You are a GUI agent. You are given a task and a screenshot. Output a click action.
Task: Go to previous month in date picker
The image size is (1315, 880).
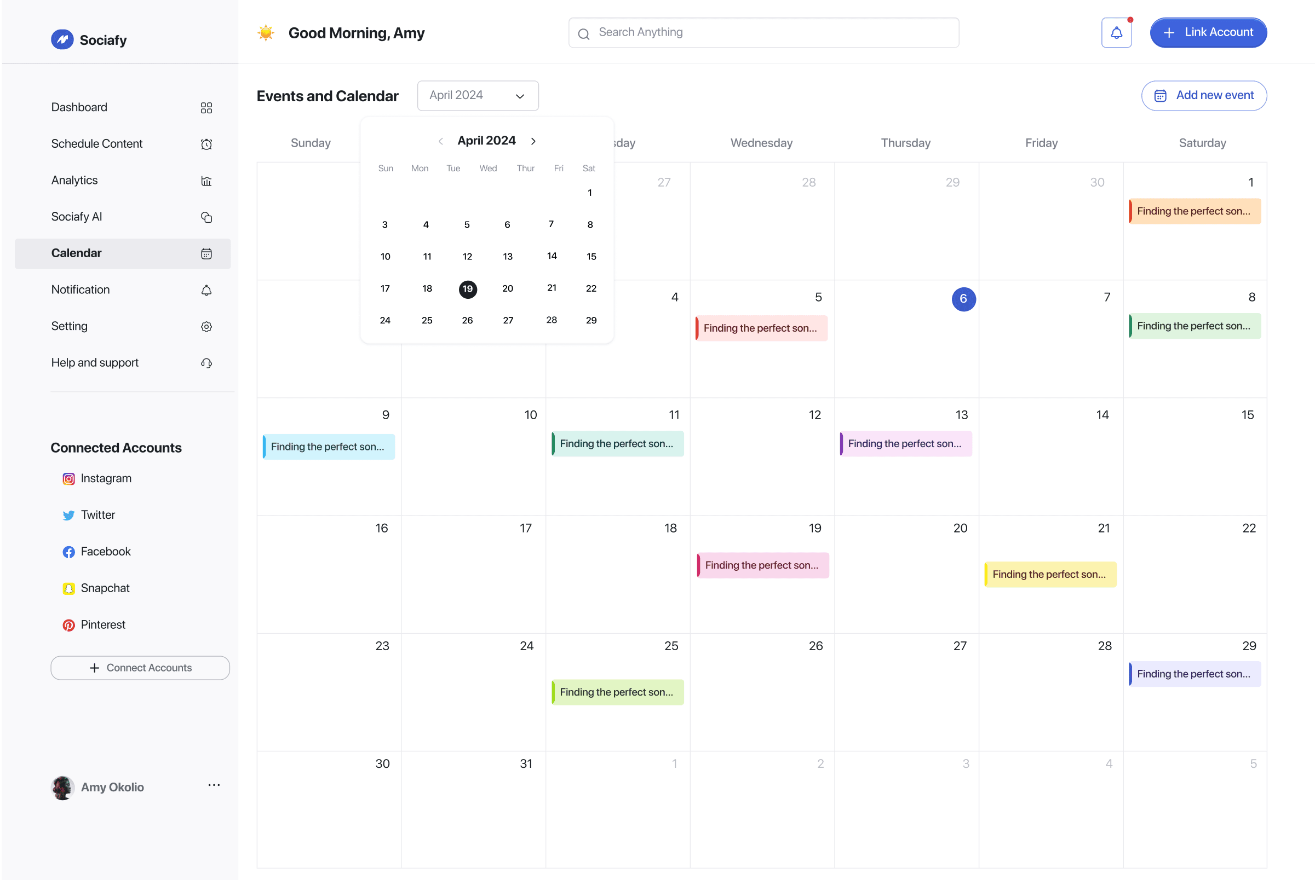(441, 141)
